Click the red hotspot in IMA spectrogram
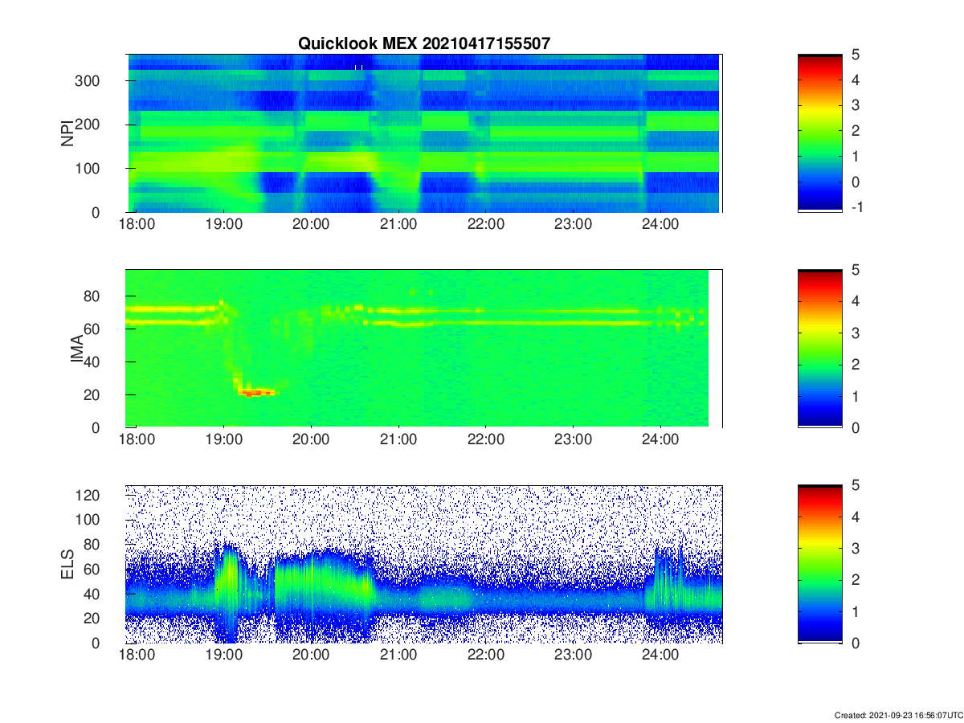The image size is (964, 723). coord(257,393)
